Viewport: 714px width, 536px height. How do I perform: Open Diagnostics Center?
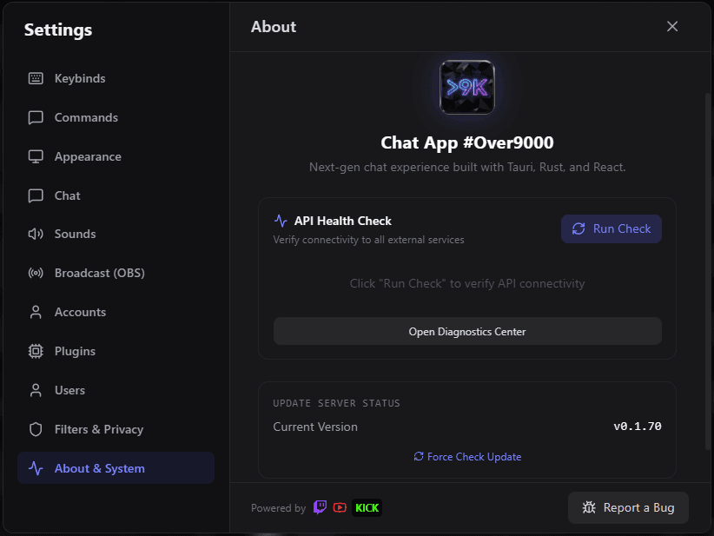[x=467, y=331]
